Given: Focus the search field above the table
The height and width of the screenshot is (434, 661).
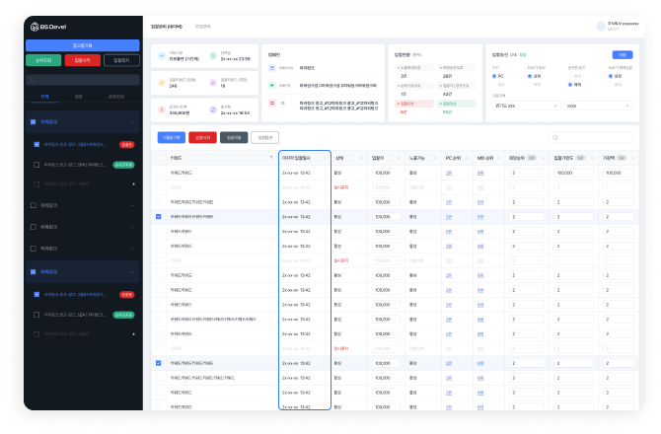Looking at the screenshot, I should tap(590, 138).
